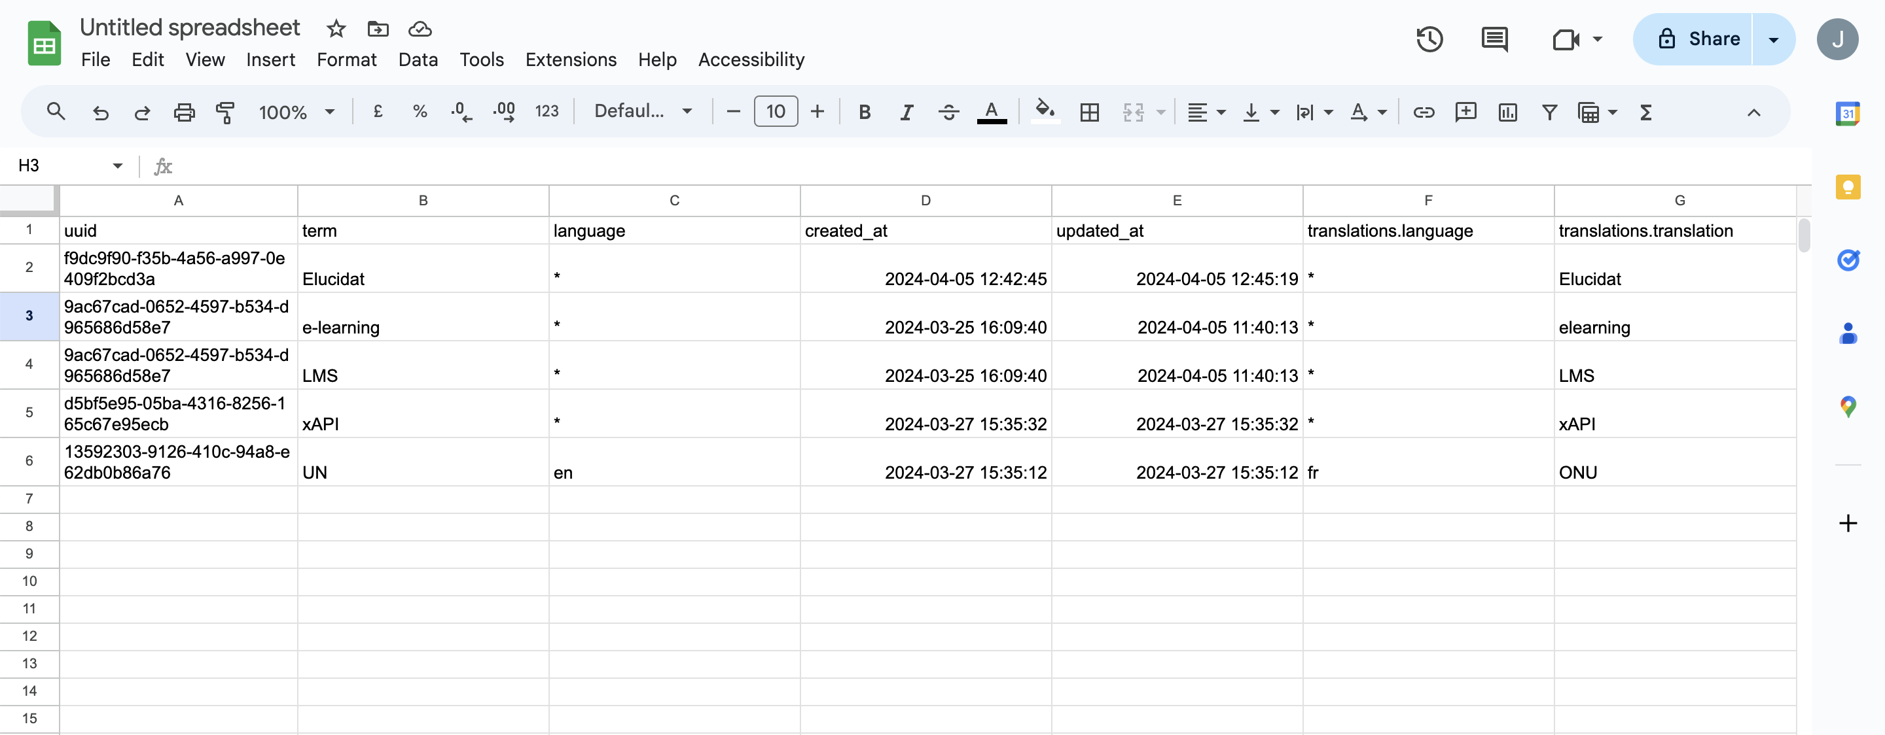Open the font family dropdown

(643, 111)
